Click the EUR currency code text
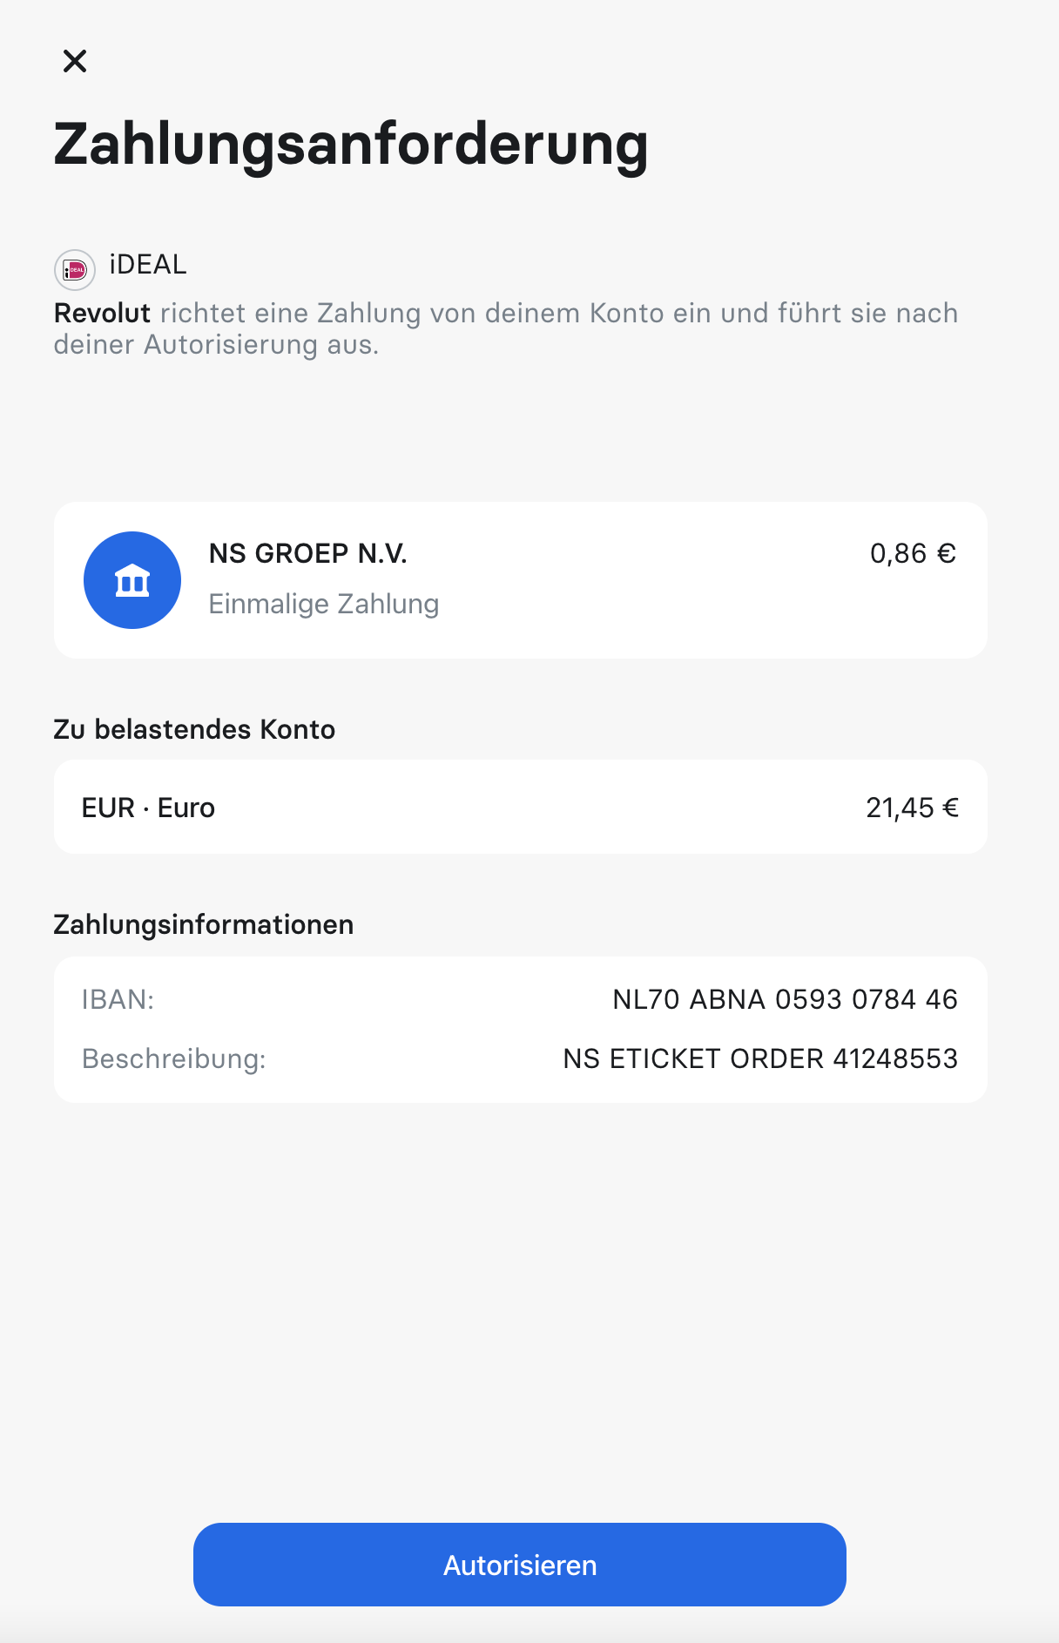Viewport: 1059px width, 1643px height. (x=108, y=808)
